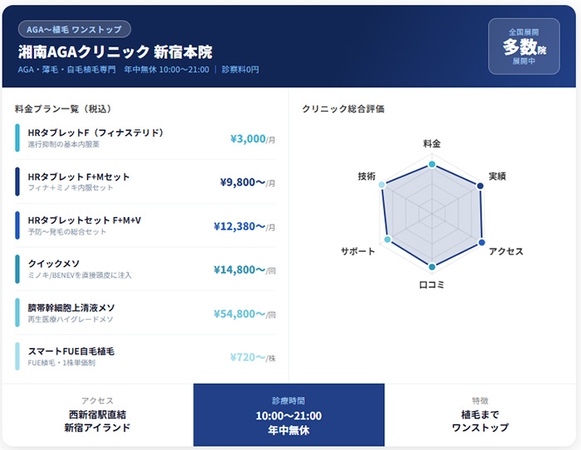
Task: Click the 実績 radar chart data point
Action: 481,186
